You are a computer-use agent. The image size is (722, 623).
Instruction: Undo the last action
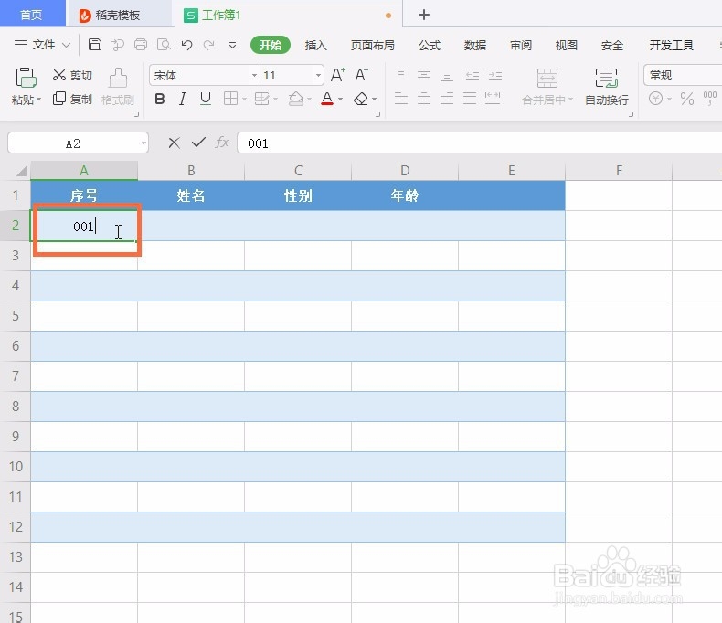click(x=186, y=45)
